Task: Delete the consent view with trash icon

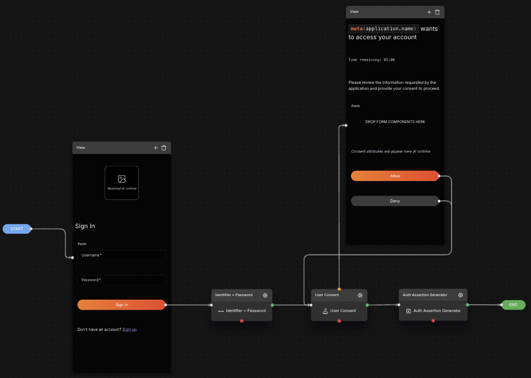Action: (x=437, y=12)
